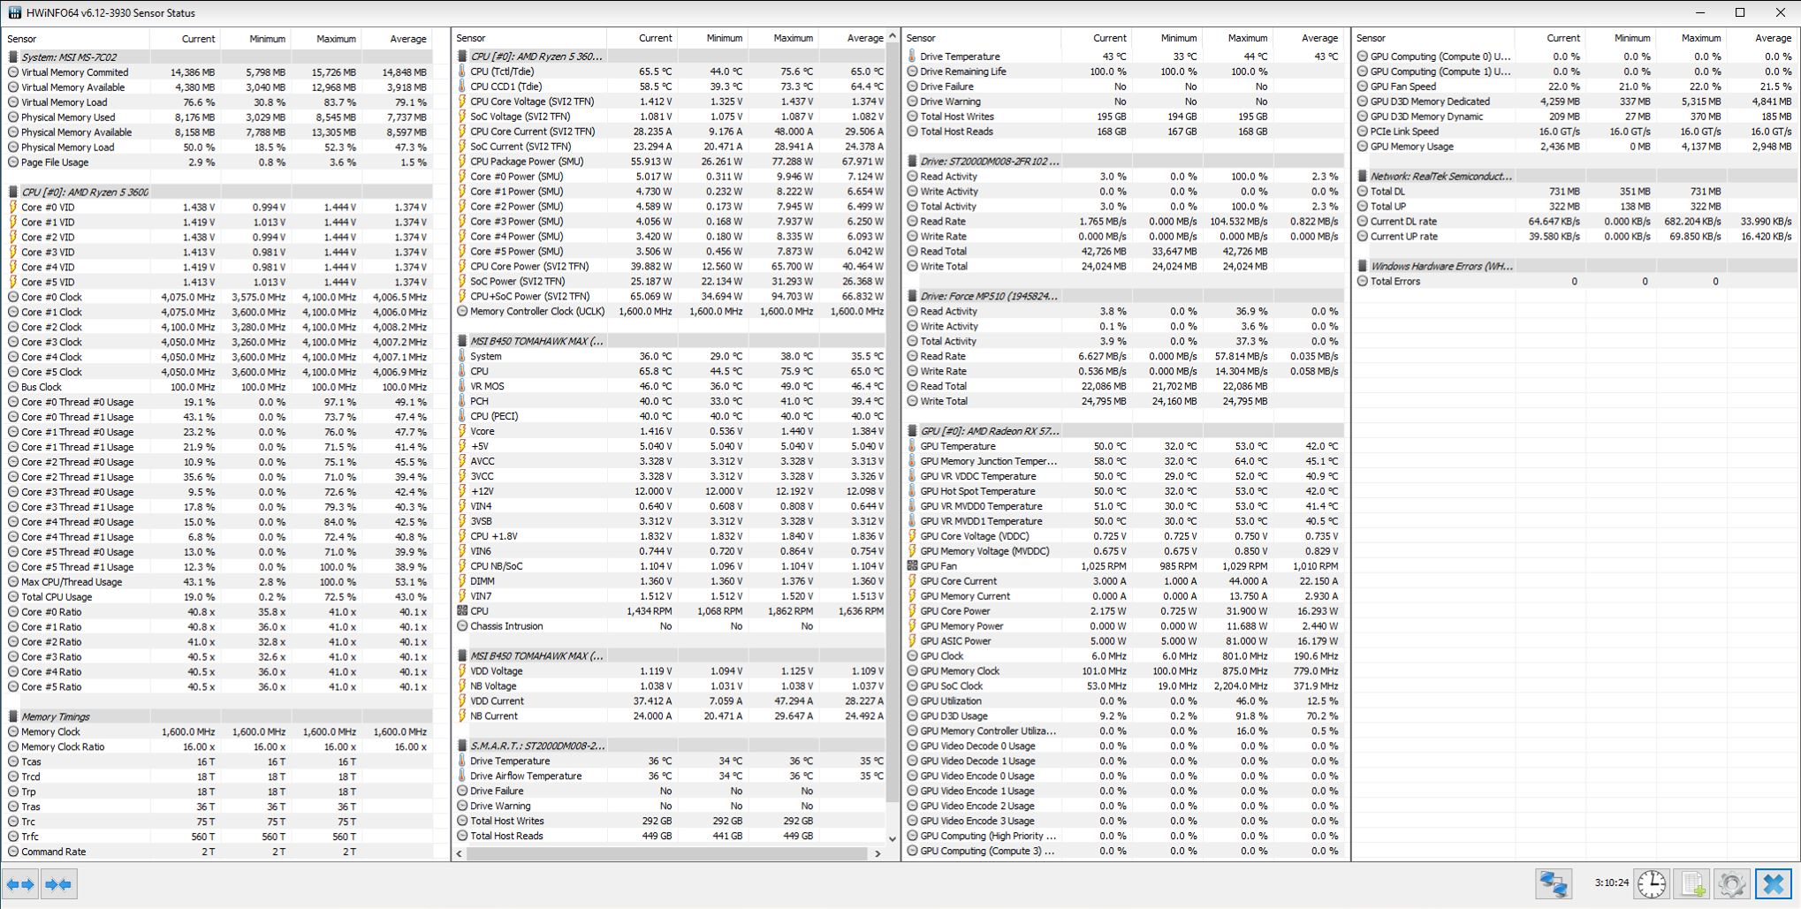
Task: Click the CPU fan RPM row icon
Action: pyautogui.click(x=462, y=610)
